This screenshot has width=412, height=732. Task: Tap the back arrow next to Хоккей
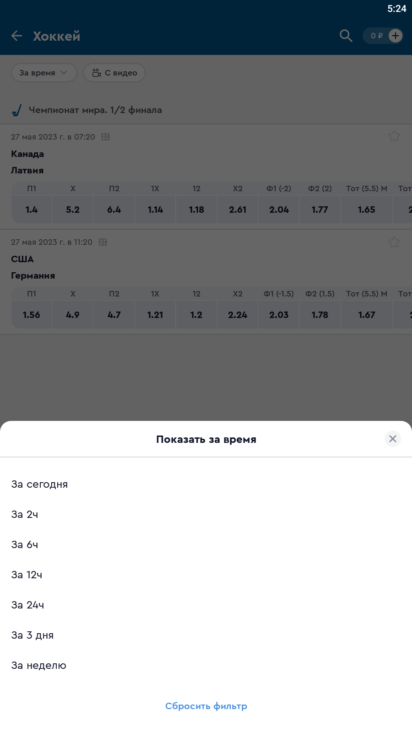(17, 36)
